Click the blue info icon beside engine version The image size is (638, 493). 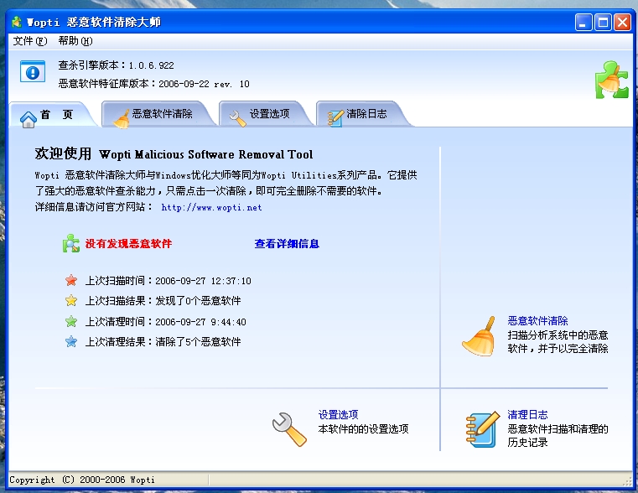[x=33, y=72]
